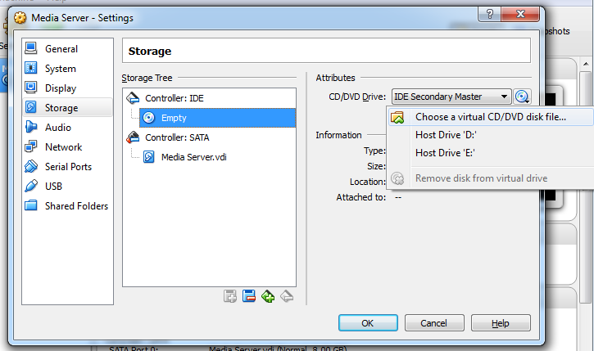Click the scroll up arrow in background window
This screenshot has height=351, width=594.
click(x=586, y=64)
